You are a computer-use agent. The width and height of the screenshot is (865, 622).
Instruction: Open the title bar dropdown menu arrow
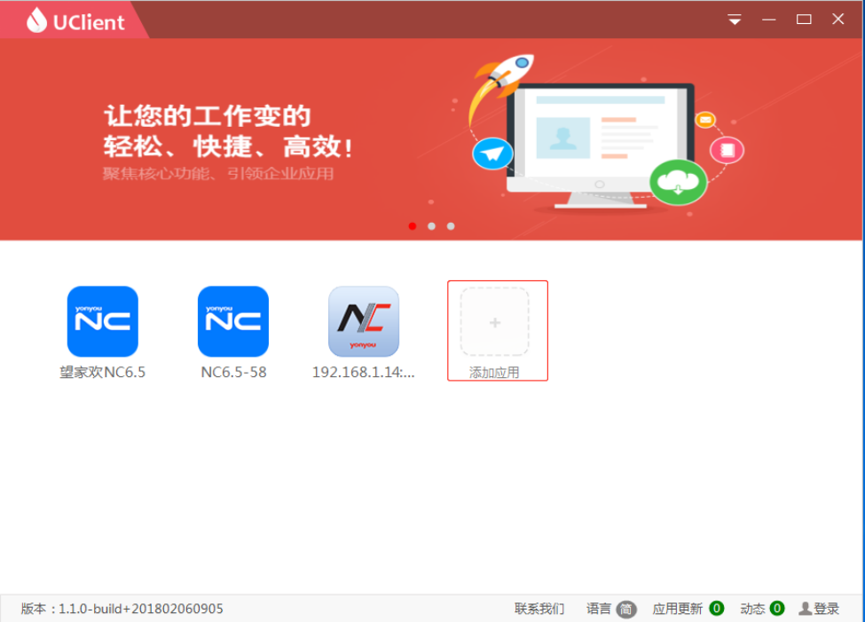coord(735,20)
